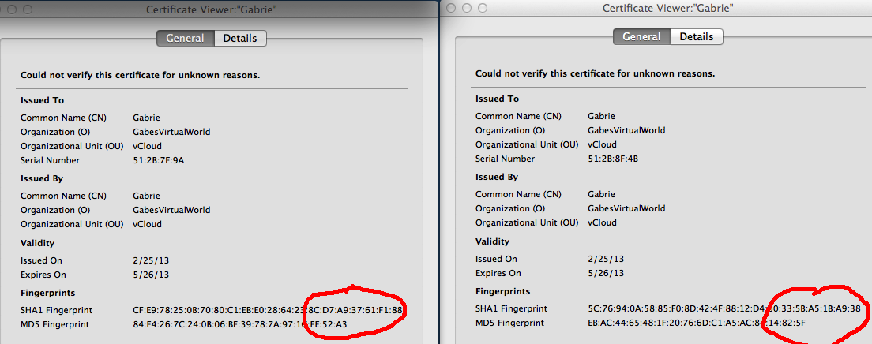Click Issued By organization GabesVirtualWorld in right window

coord(627,209)
